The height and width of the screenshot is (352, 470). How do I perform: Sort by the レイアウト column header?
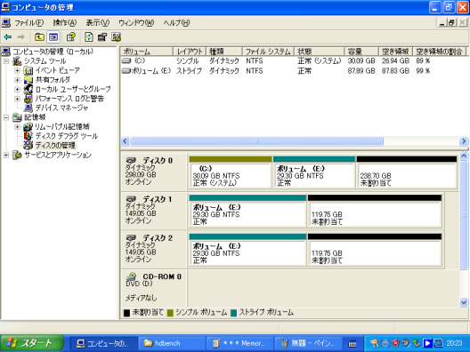coord(190,52)
